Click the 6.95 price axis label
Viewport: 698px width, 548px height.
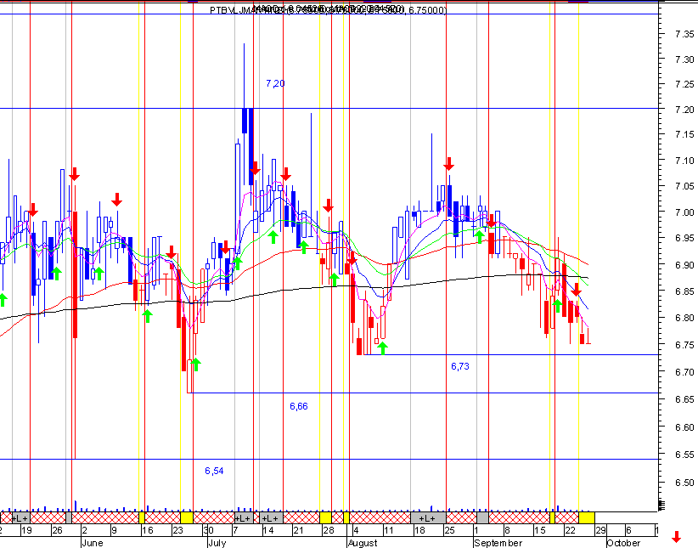coord(684,239)
